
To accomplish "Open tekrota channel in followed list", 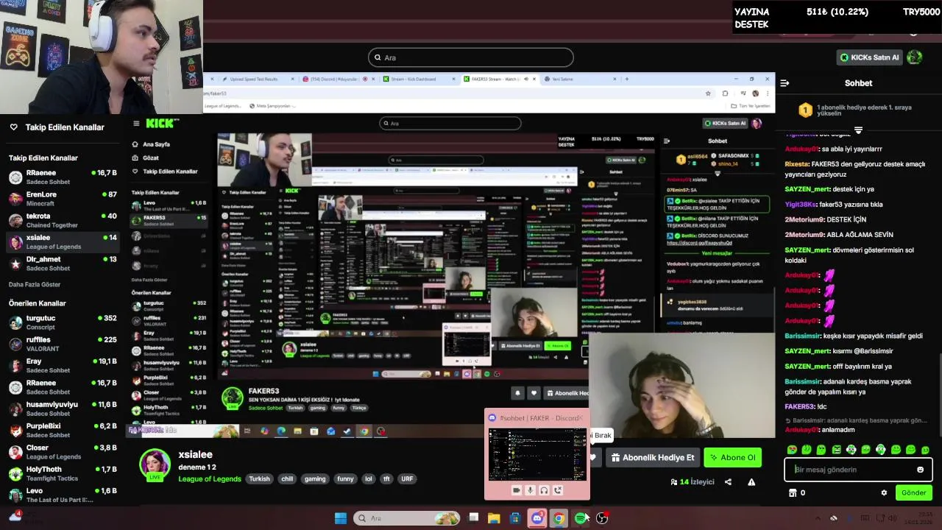I will (62, 220).
